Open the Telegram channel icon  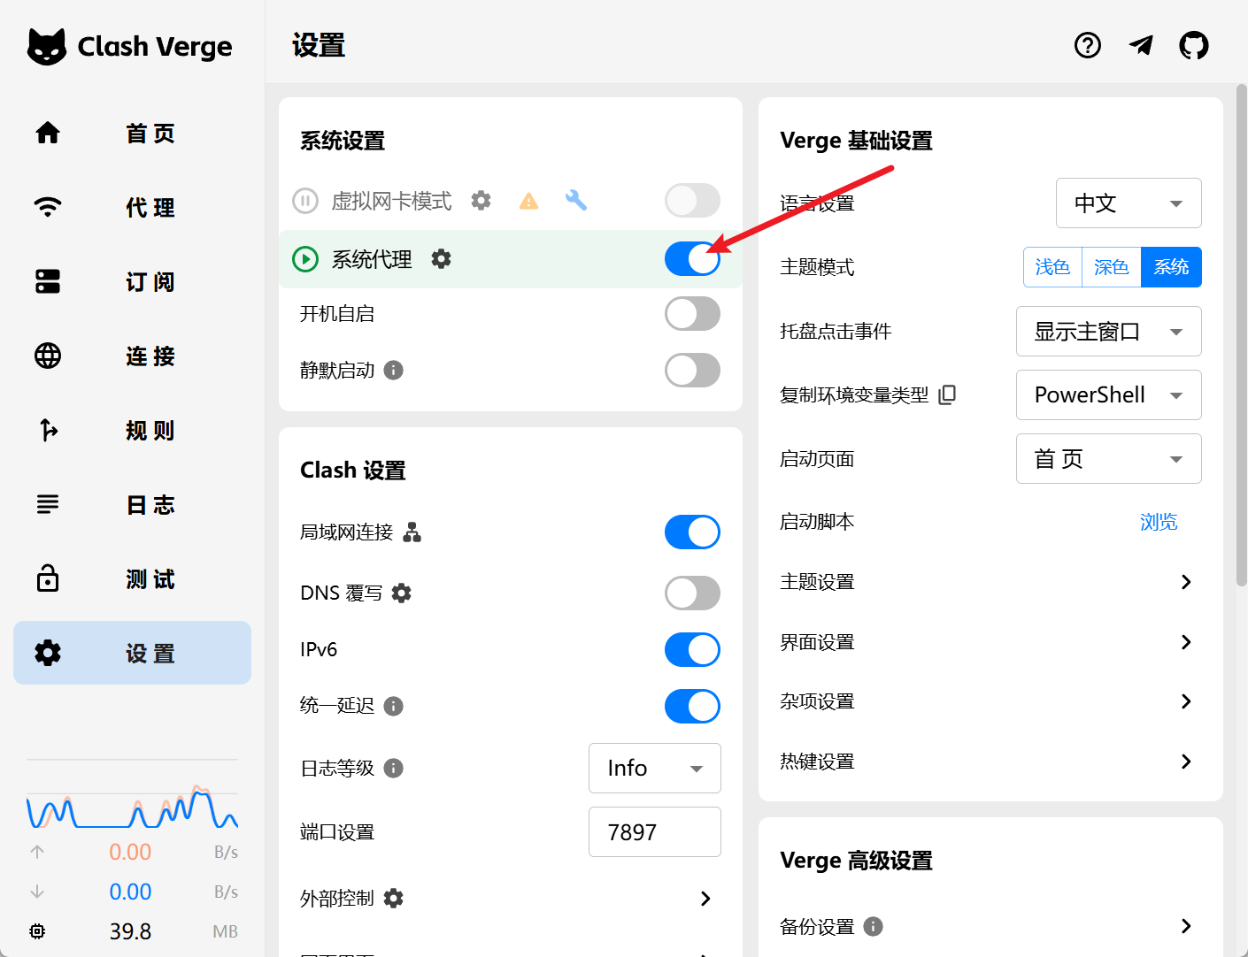(1141, 45)
